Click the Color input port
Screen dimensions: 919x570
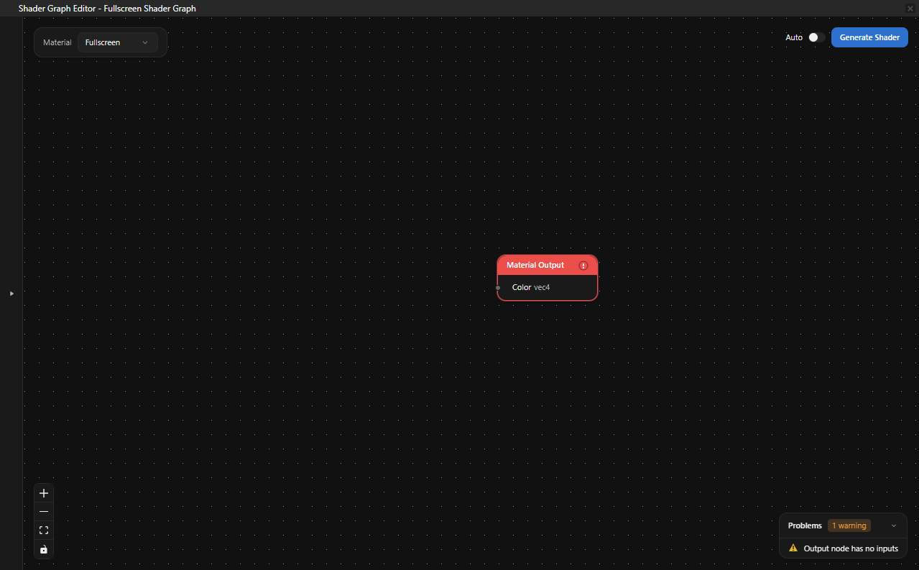point(498,288)
